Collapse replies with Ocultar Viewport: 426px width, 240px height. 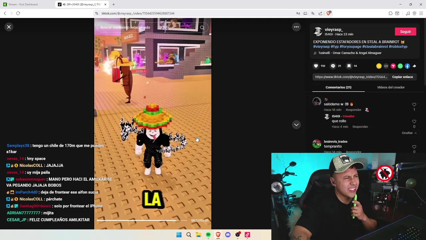pyautogui.click(x=409, y=133)
